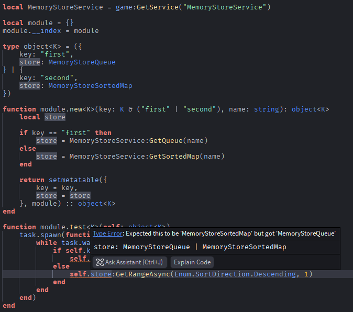This screenshot has height=312, width=353.
Task: Click the "second" key in type definition
Action: pyautogui.click(x=57, y=78)
